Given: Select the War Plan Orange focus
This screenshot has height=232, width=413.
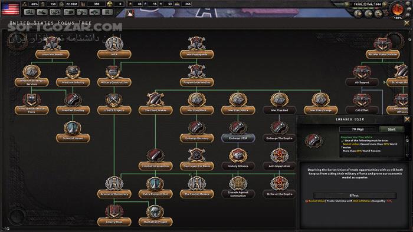Looking at the screenshot, I should (x=320, y=110).
